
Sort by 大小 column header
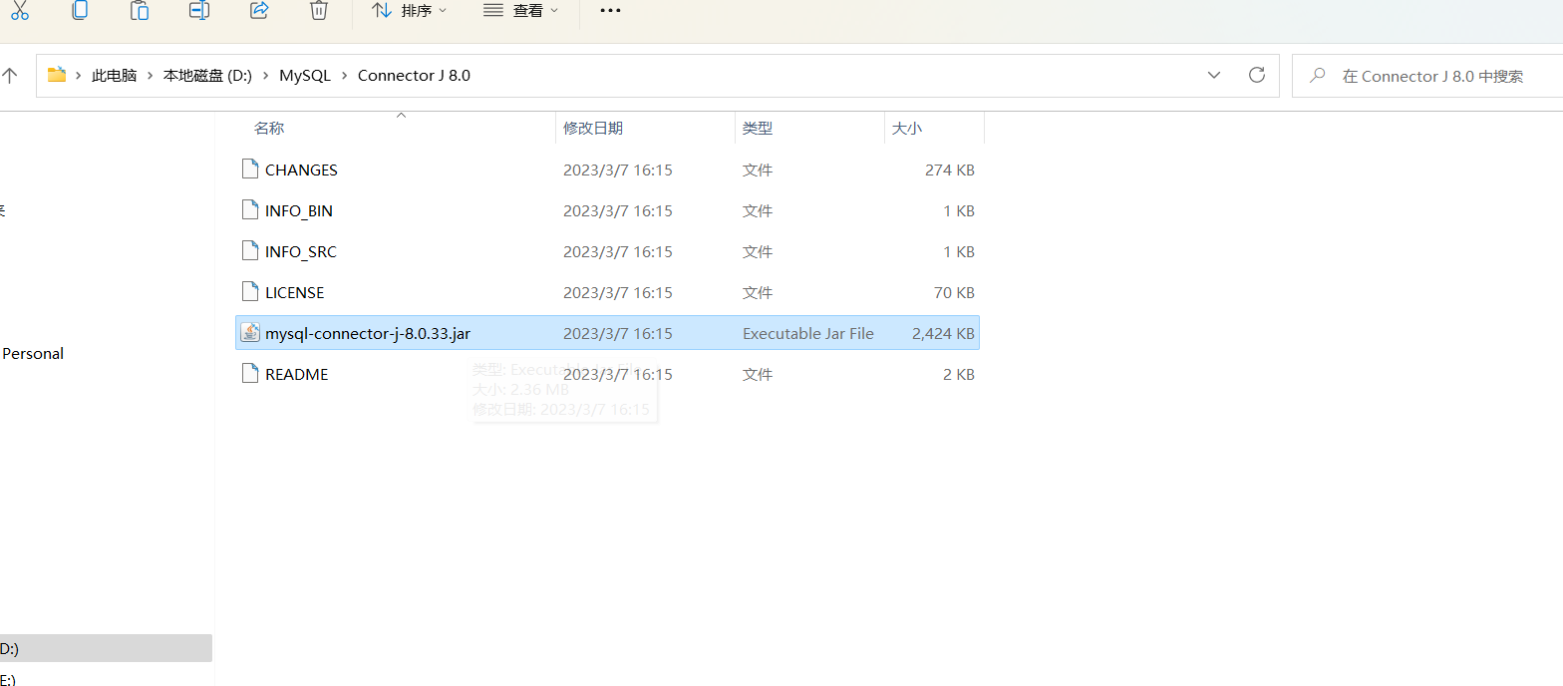(x=907, y=129)
